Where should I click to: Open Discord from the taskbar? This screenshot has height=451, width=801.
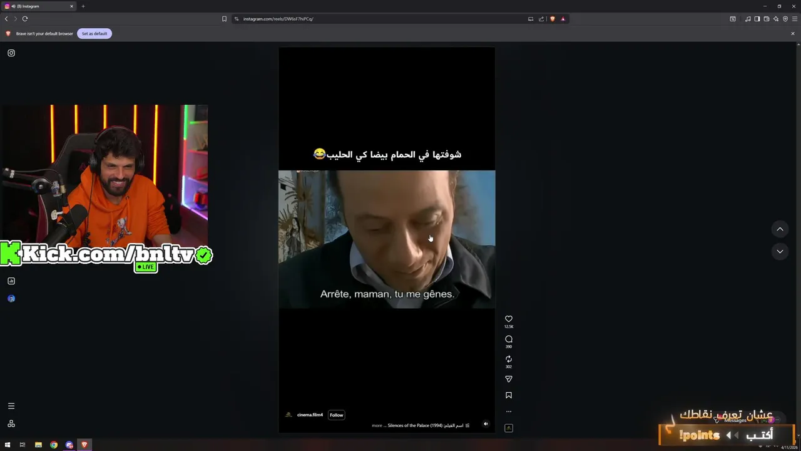[69, 445]
